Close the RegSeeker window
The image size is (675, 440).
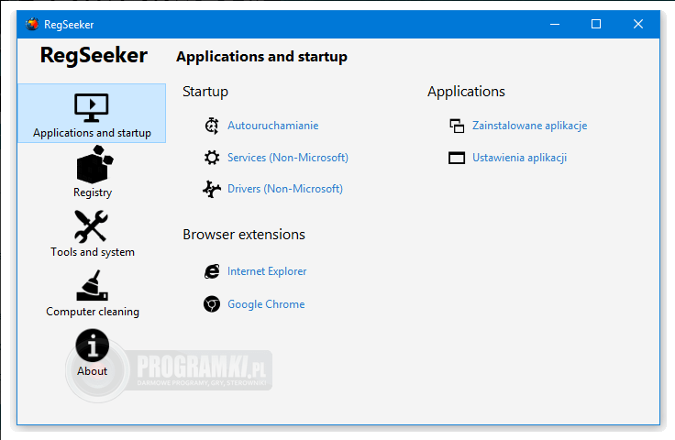coord(638,24)
